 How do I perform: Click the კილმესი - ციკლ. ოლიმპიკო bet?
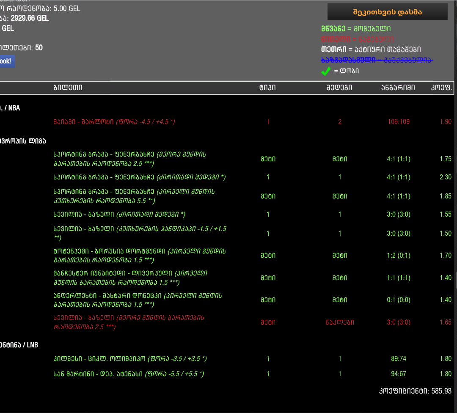tap(130, 359)
